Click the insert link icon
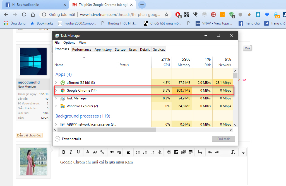This screenshot has width=286, height=186. [x=112, y=152]
